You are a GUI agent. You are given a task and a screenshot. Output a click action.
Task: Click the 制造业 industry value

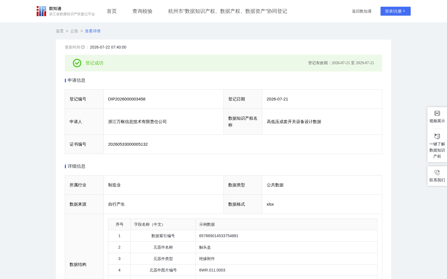click(115, 185)
